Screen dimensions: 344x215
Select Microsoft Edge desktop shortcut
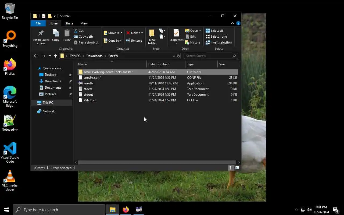(x=10, y=96)
